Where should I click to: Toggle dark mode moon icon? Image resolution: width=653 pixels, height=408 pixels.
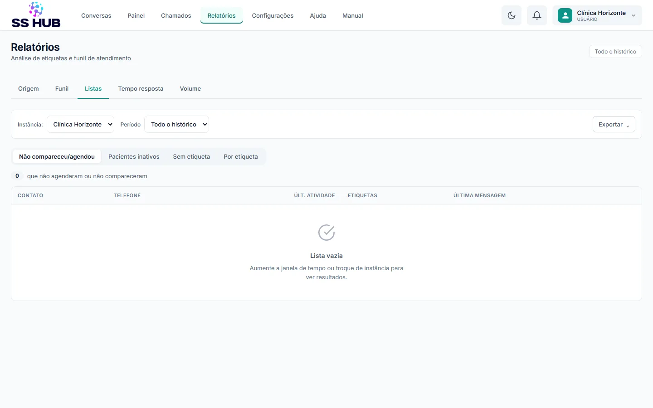(512, 15)
